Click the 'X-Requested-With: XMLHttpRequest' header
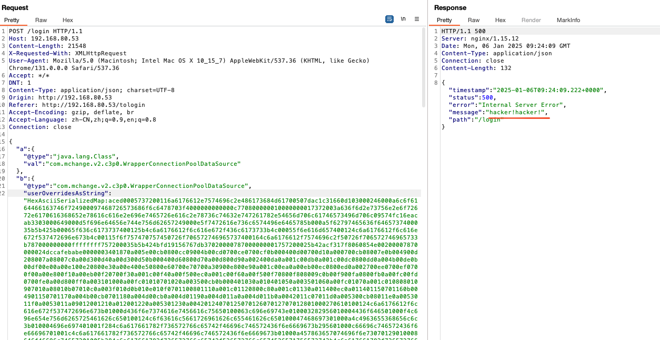The width and height of the screenshot is (660, 340). (x=68, y=53)
